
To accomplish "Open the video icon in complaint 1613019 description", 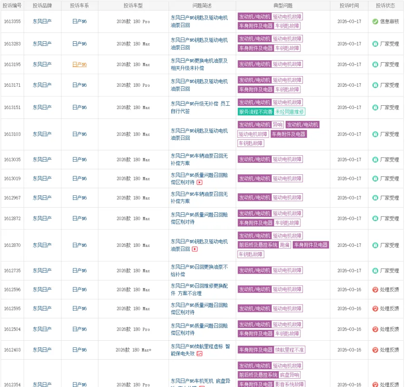I will tap(200, 182).
